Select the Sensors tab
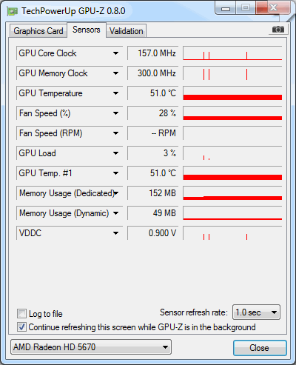The height and width of the screenshot is (365, 296). point(87,30)
